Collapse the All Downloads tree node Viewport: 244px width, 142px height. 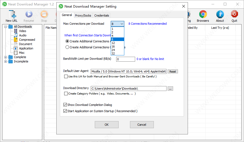point(6,27)
